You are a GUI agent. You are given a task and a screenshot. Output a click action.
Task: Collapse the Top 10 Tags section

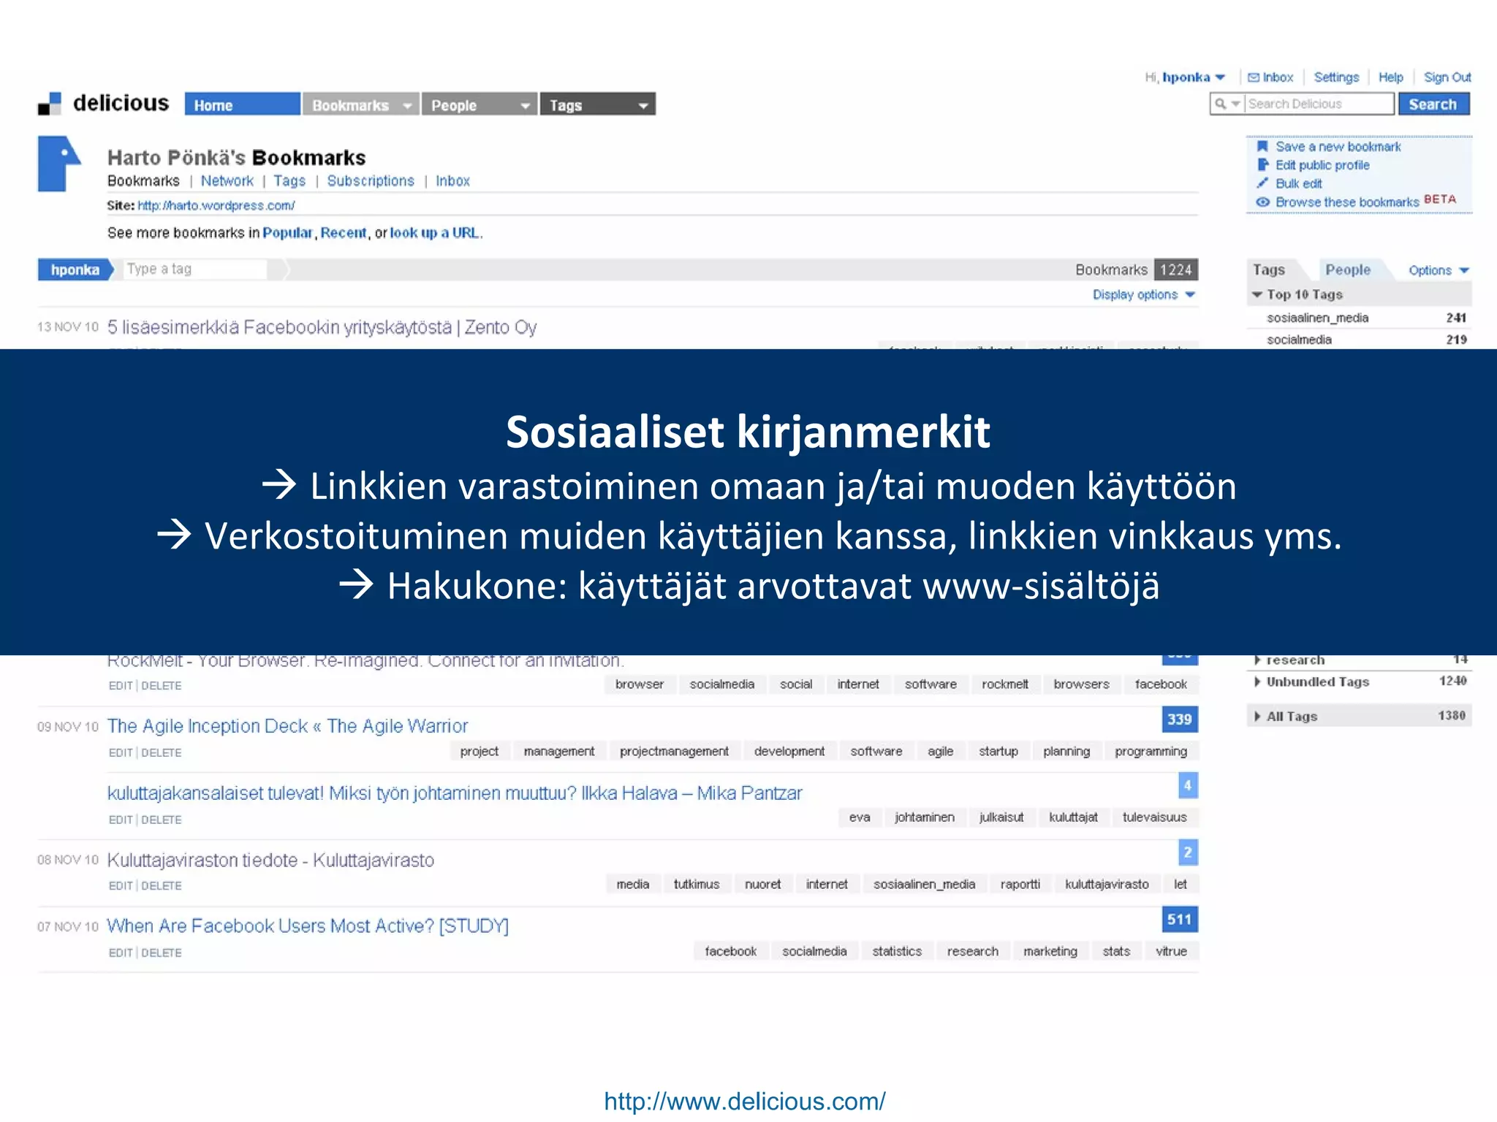pos(1257,294)
